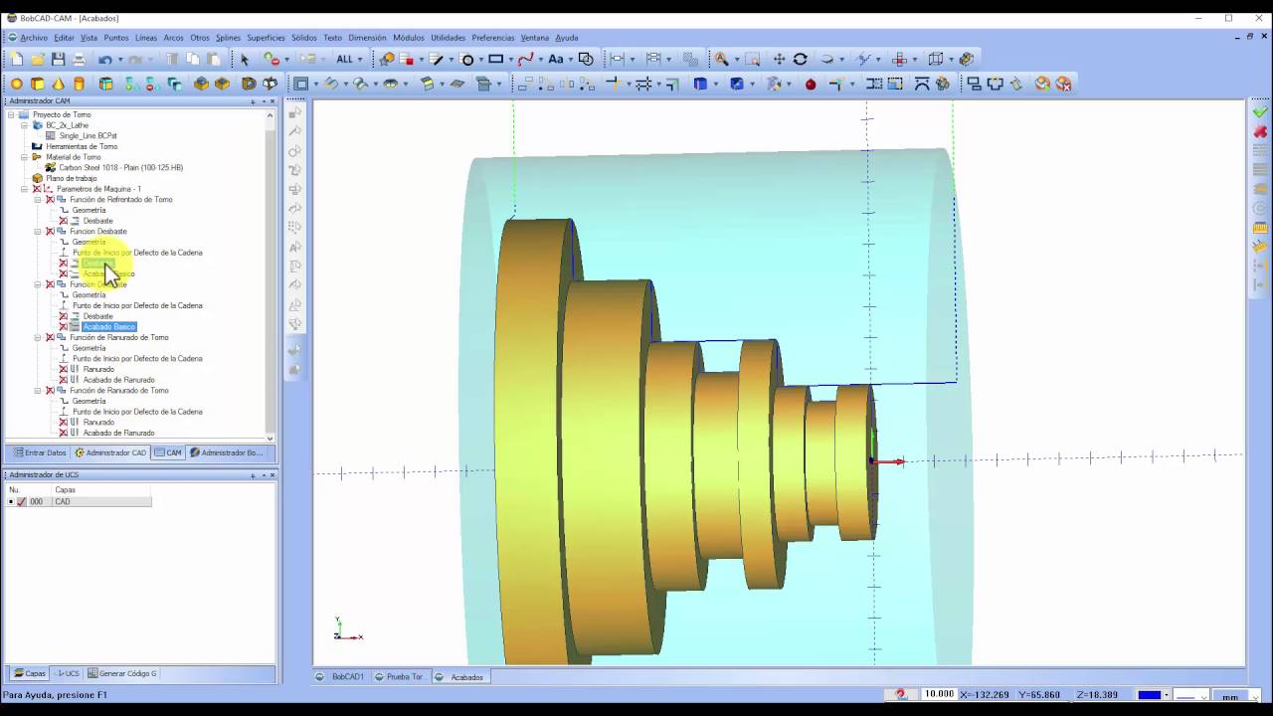Click the rotate view icon
The height and width of the screenshot is (716, 1273).
click(x=800, y=60)
